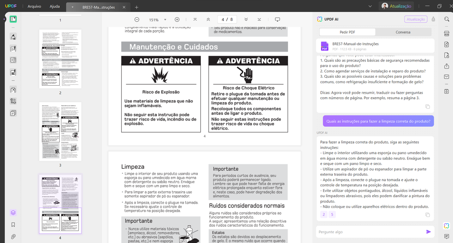Image resolution: width=453 pixels, height=243 pixels.
Task: Click the Pergunte algo input field
Action: point(370,232)
